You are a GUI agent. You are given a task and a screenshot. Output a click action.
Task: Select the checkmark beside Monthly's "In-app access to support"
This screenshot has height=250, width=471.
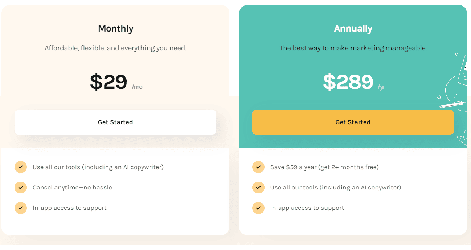(x=21, y=208)
